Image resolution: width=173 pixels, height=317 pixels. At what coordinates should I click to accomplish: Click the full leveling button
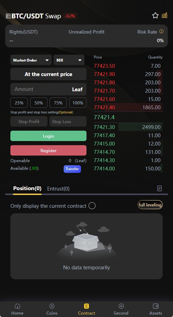(x=150, y=205)
